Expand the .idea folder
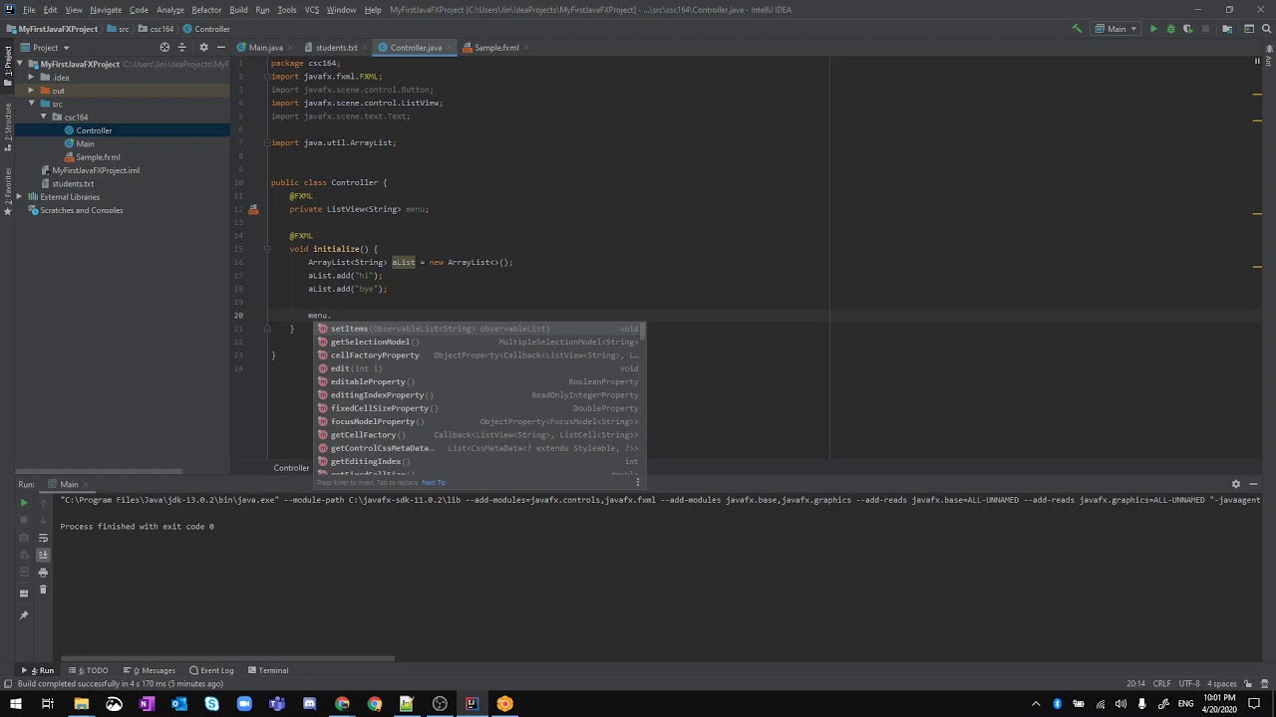This screenshot has height=717, width=1276. (x=31, y=77)
